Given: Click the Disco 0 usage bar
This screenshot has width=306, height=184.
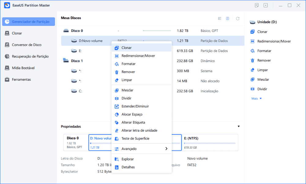Looking at the screenshot, I should pos(157,31).
